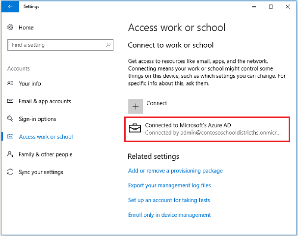Screen dimensions: 298x236
Task: Click the Your info person icon
Action: tap(10, 84)
